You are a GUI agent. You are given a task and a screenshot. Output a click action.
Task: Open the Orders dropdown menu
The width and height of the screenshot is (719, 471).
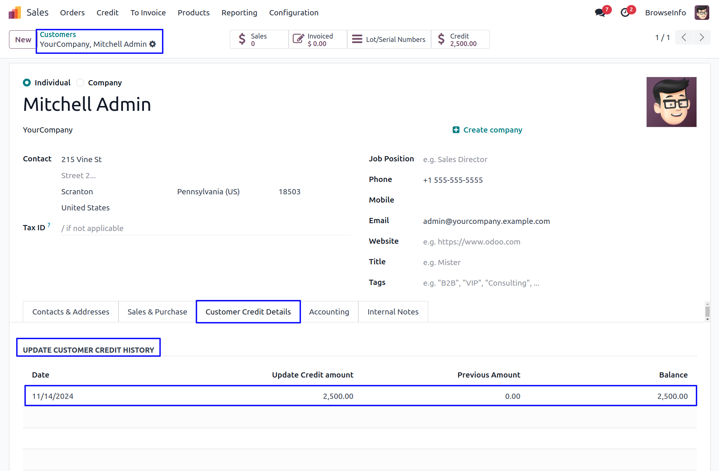pos(72,13)
